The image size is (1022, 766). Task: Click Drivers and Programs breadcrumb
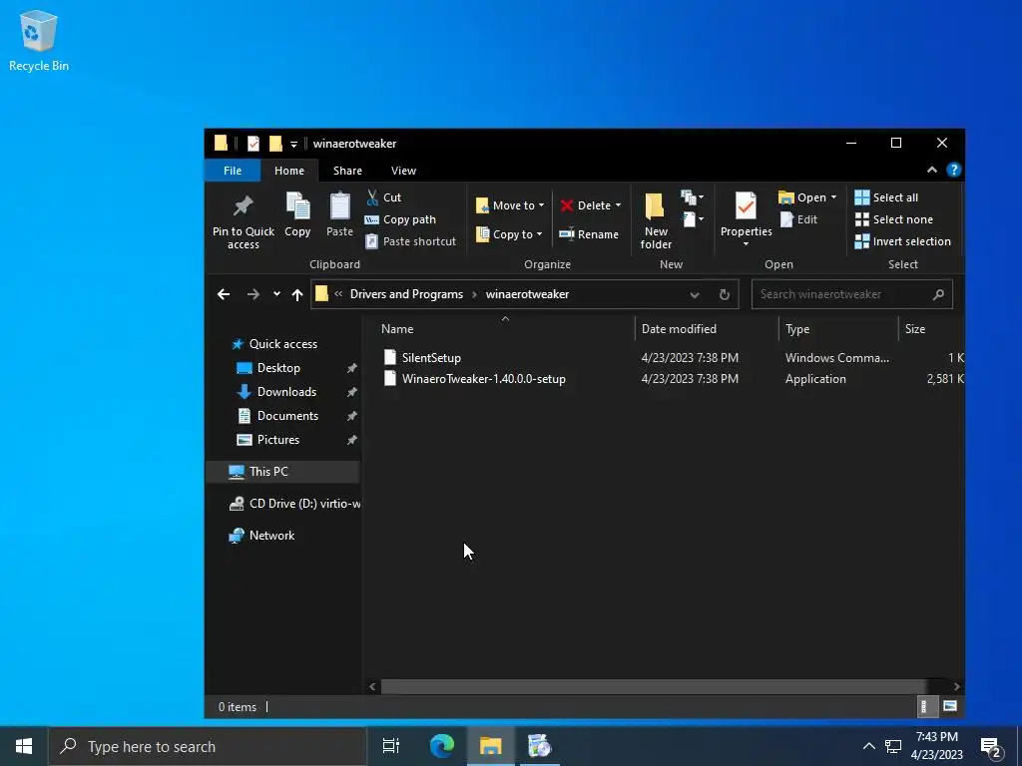406,294
